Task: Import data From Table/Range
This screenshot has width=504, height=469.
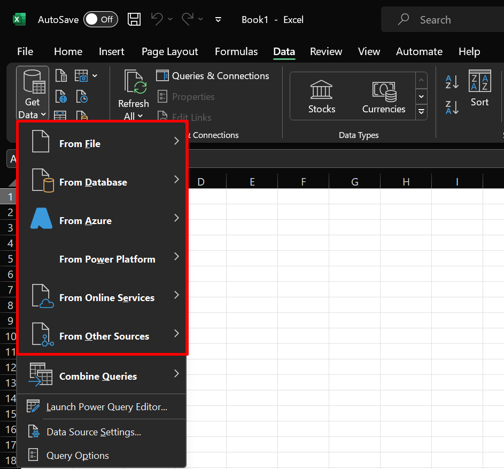Action: [60, 116]
